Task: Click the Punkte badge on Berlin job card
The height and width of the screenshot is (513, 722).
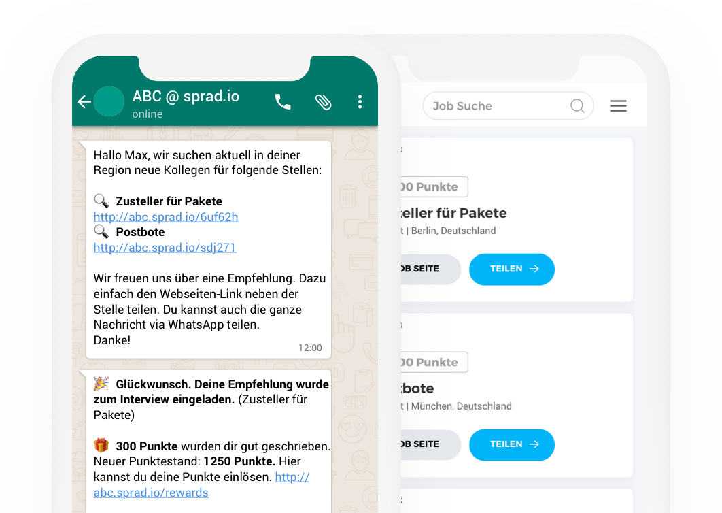Action: tap(434, 186)
